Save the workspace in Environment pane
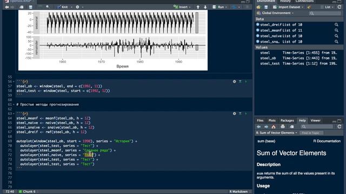Image resolution: width=346 pixels, height=194 pixels. tap(266, 7)
